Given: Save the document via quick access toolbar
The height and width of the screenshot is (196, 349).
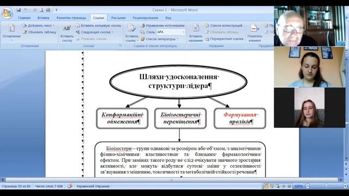Looking at the screenshot, I should click(19, 10).
